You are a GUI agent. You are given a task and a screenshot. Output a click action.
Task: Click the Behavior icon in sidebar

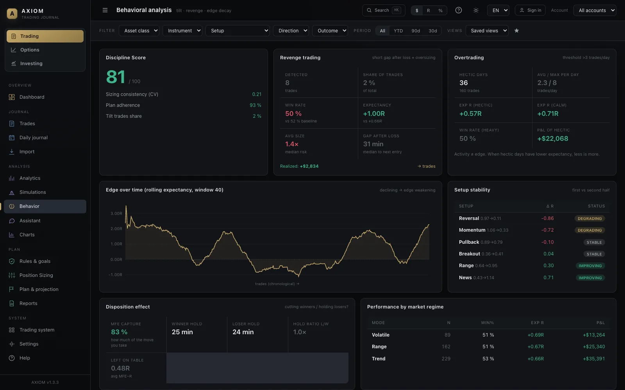click(12, 206)
